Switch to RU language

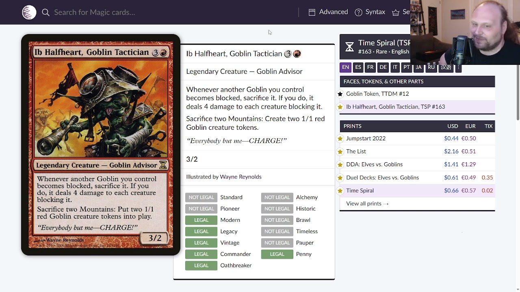pyautogui.click(x=431, y=67)
